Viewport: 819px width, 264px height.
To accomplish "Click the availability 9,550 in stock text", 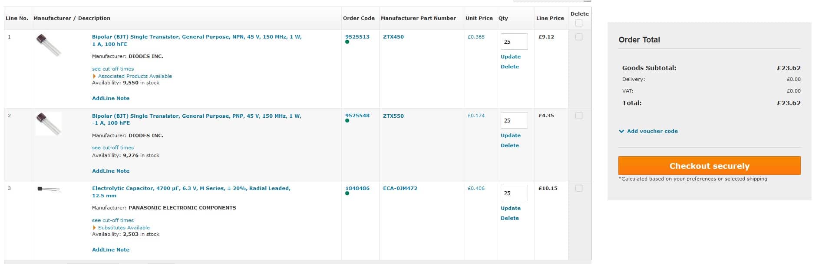I will pyautogui.click(x=125, y=83).
